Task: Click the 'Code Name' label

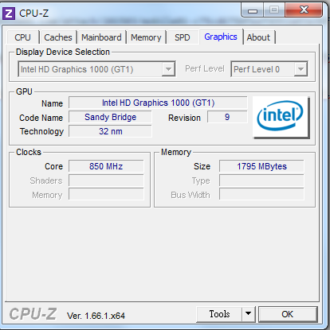Action: (x=41, y=118)
